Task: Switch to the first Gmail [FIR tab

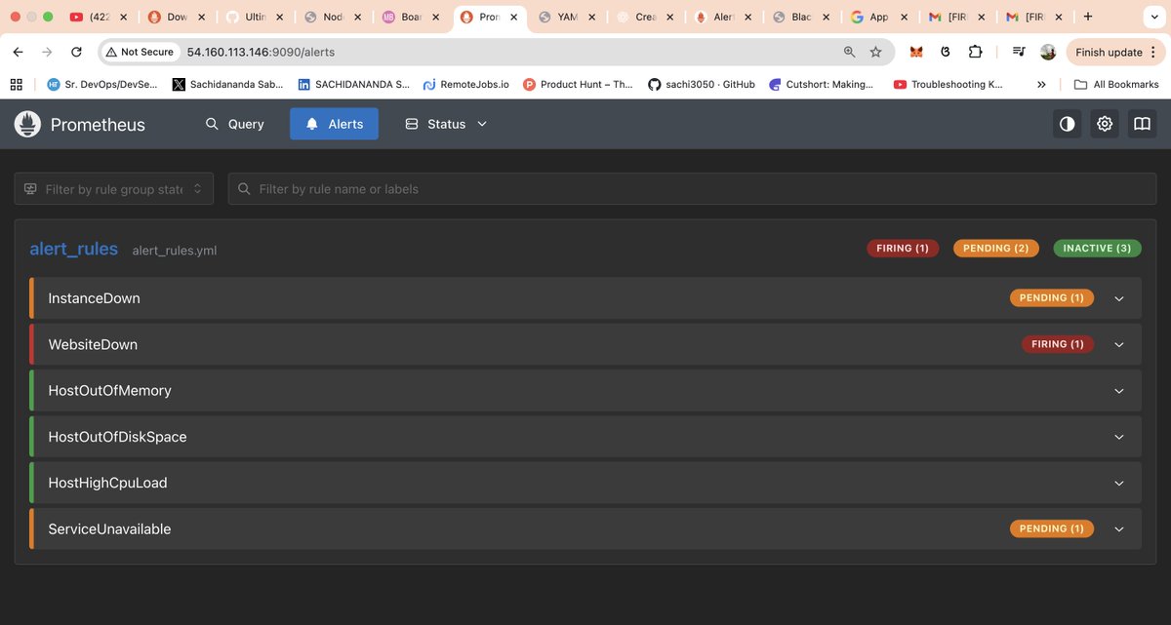Action: point(956,17)
